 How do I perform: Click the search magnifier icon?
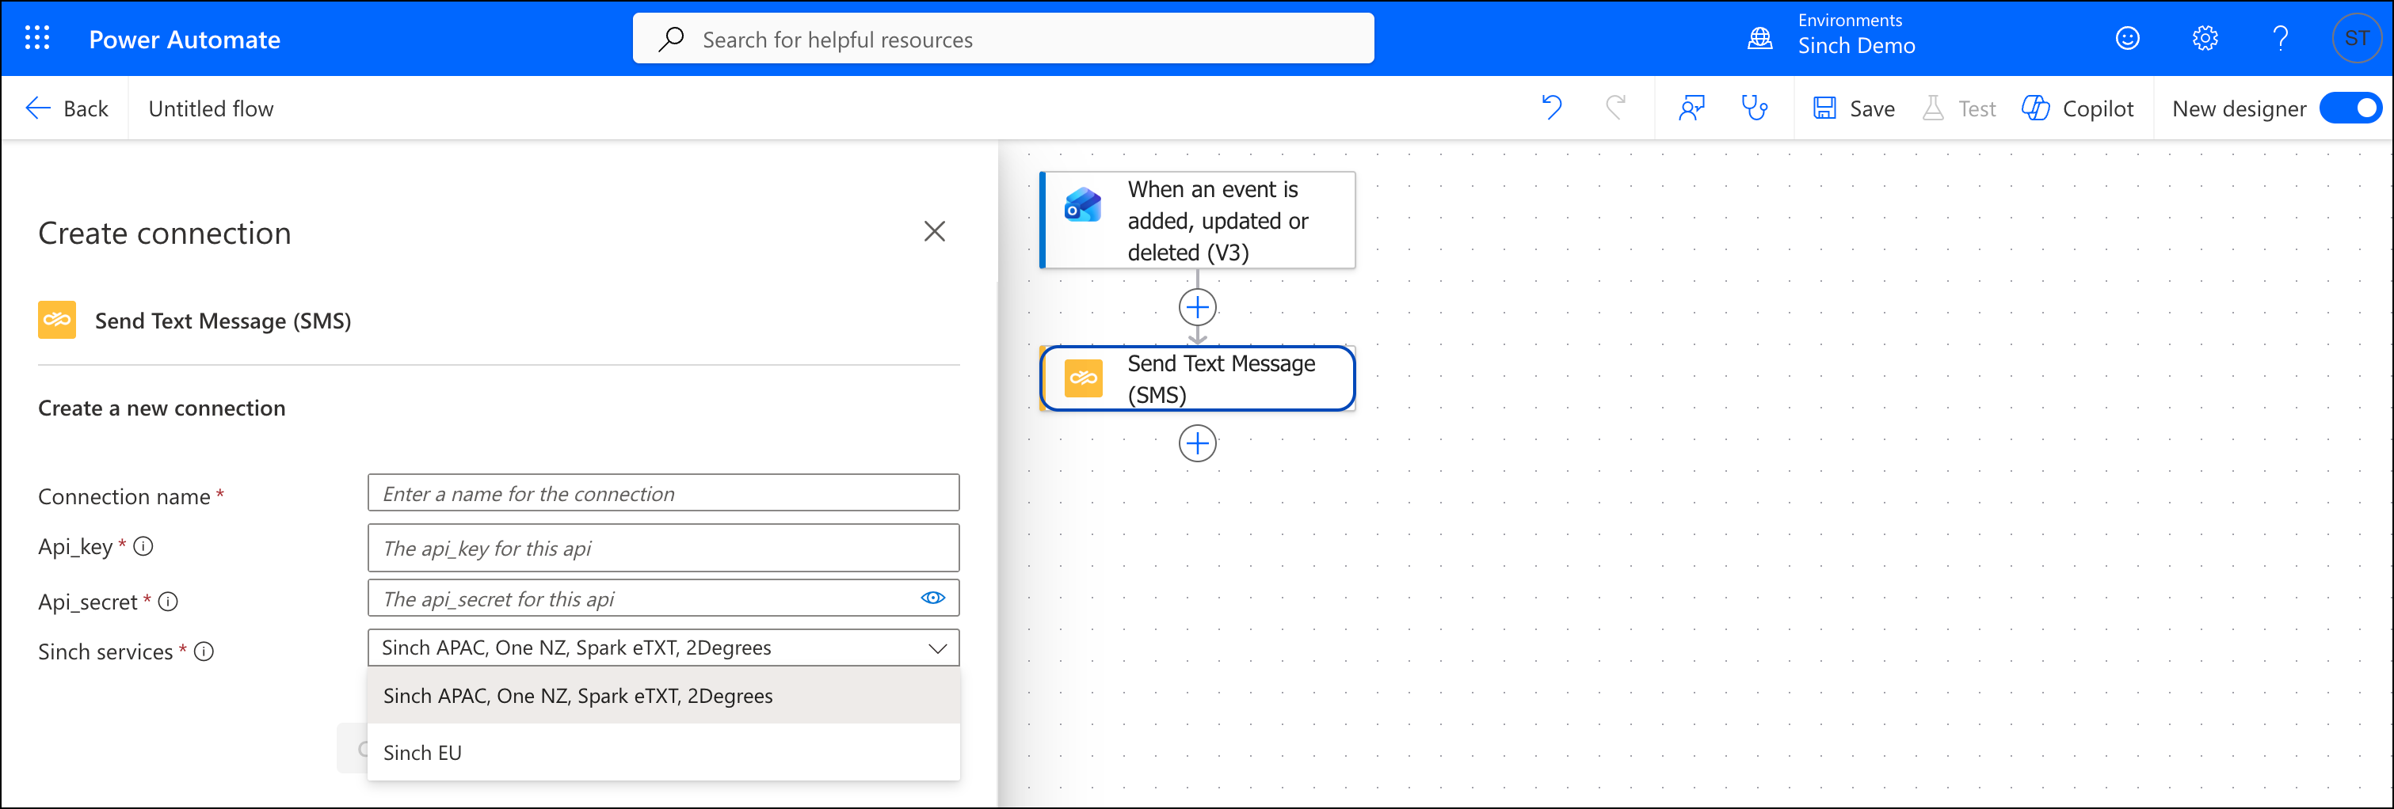click(671, 39)
